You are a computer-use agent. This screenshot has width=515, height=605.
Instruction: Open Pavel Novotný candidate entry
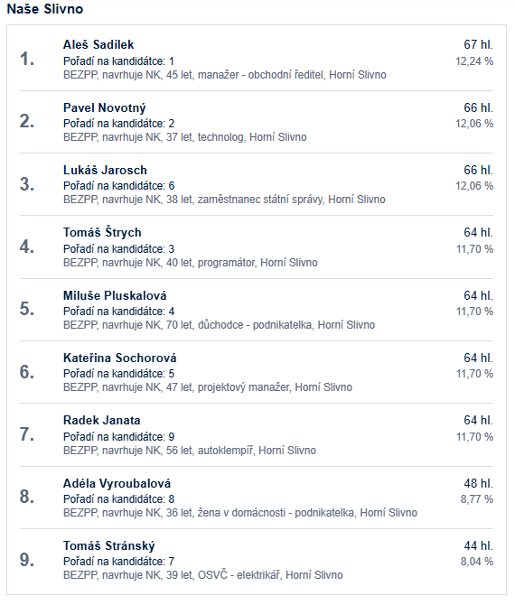[x=104, y=107]
